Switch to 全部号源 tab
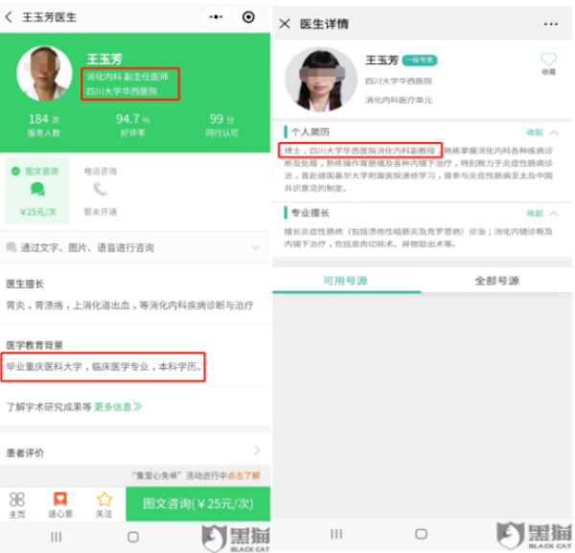Screen dimensions: 575x553 [496, 281]
